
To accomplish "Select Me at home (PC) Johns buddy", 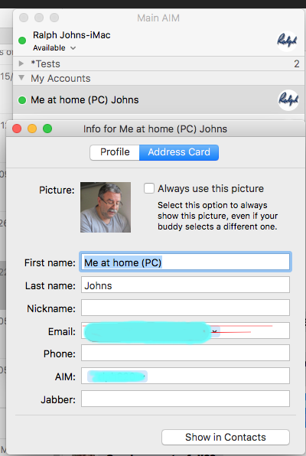I will 159,99.
